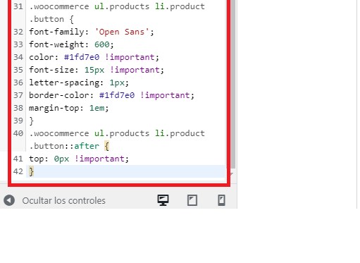Click the CSS editor vertical scrollbar thumb

point(232,84)
